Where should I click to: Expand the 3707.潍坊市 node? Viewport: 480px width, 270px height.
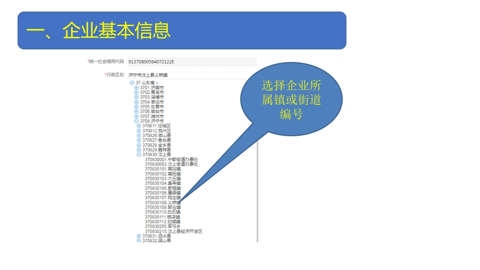[136, 117]
